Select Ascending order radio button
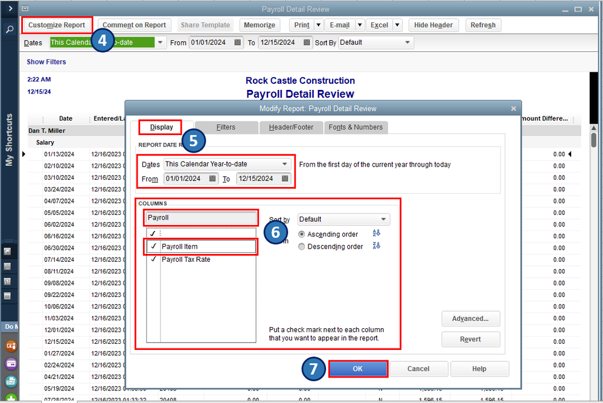 302,234
